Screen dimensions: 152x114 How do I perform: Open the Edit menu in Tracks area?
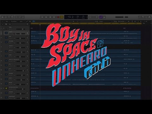pyautogui.click(x=7, y=22)
